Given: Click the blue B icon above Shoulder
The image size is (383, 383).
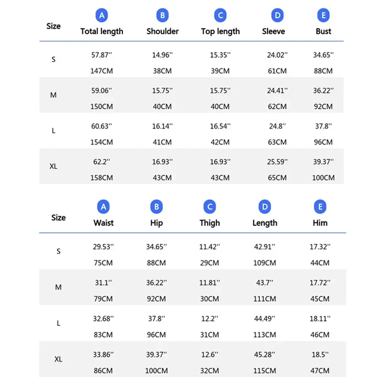Looking at the screenshot, I should [x=162, y=16].
